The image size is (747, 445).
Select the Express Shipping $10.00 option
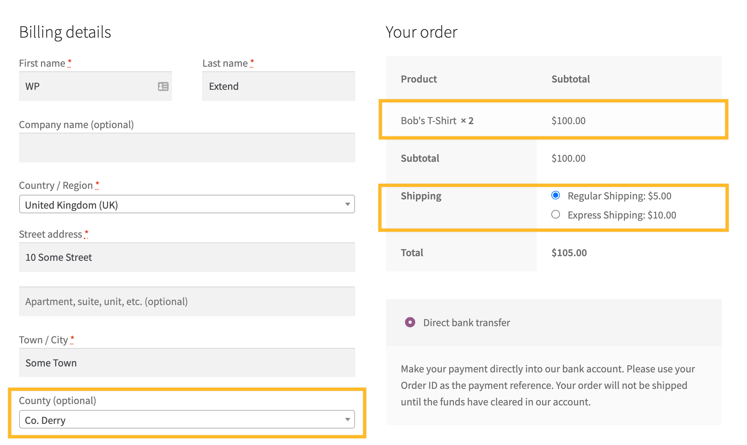pos(556,215)
